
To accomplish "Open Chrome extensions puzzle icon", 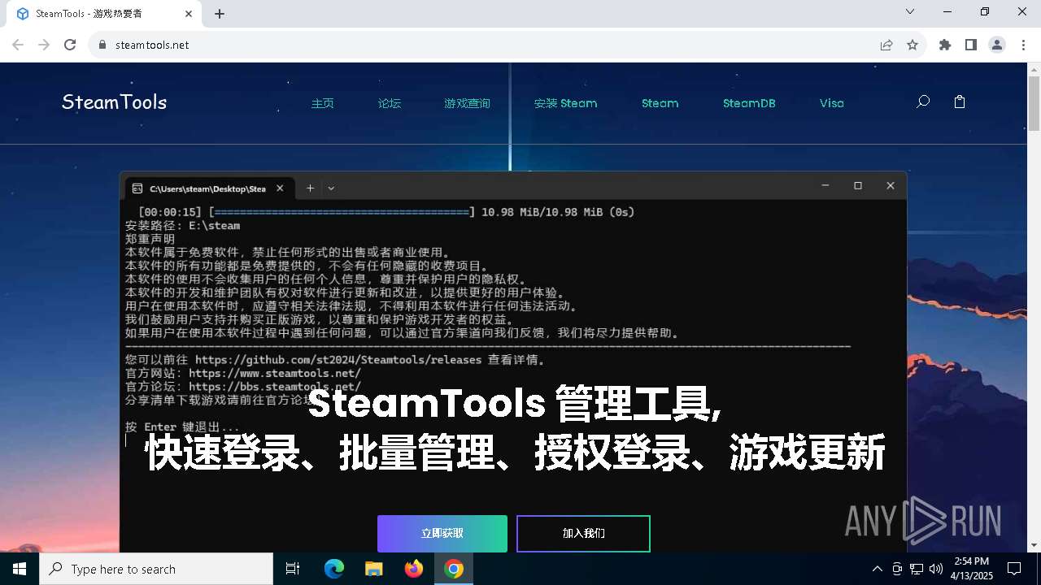I will pos(945,45).
